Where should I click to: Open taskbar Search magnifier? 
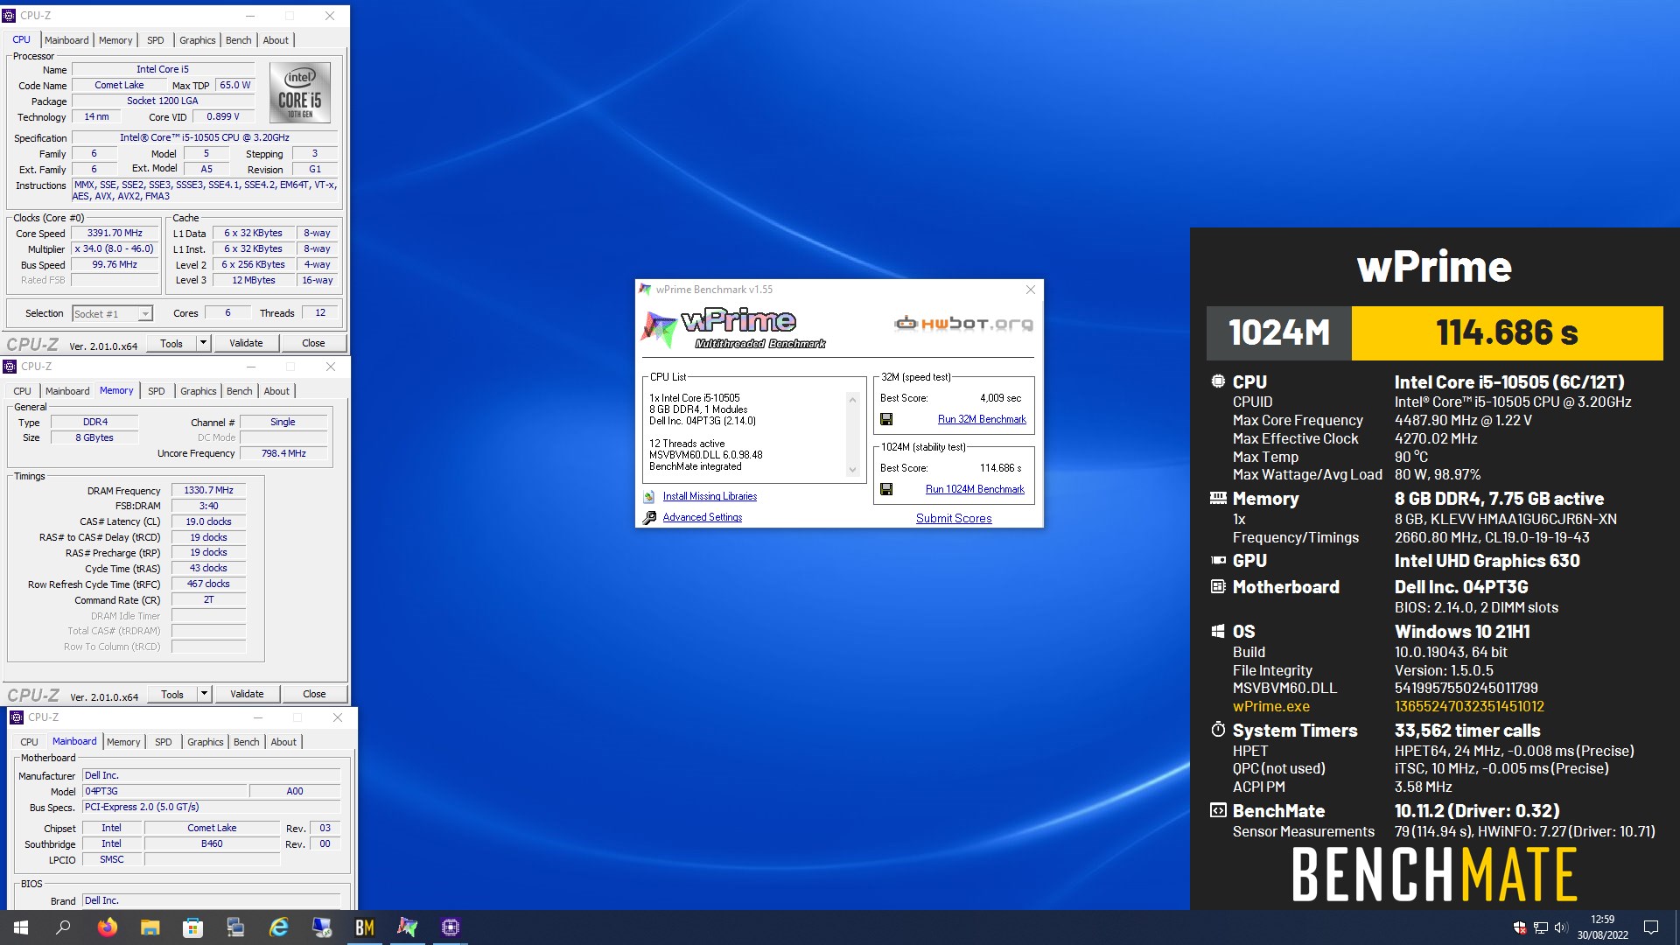(63, 927)
